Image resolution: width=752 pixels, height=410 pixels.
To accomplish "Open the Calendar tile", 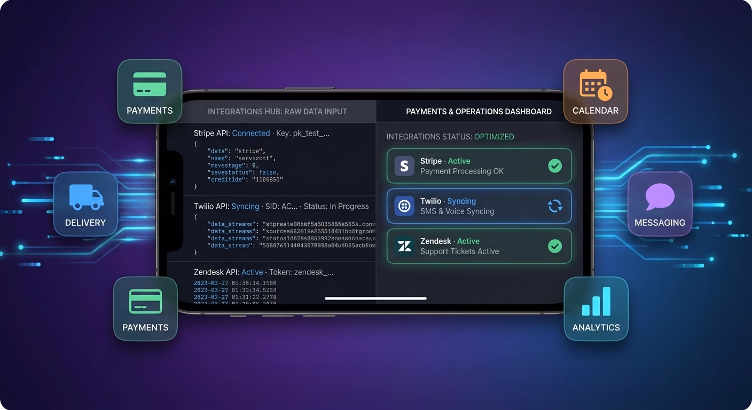I will point(596,91).
